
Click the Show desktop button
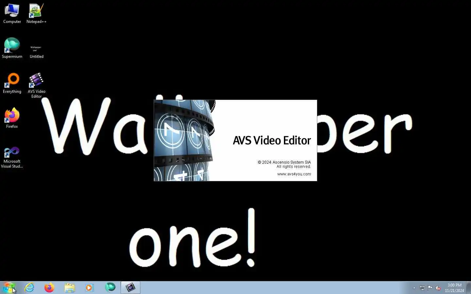(468, 287)
